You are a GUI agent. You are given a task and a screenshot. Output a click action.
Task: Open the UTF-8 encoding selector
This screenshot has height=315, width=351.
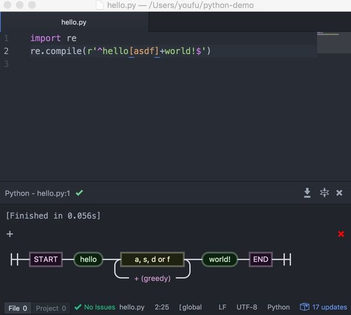(247, 307)
